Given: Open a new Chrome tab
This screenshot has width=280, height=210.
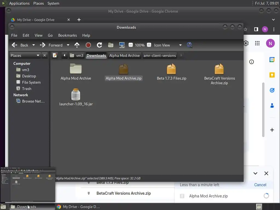Looking at the screenshot, I should click(79, 20).
